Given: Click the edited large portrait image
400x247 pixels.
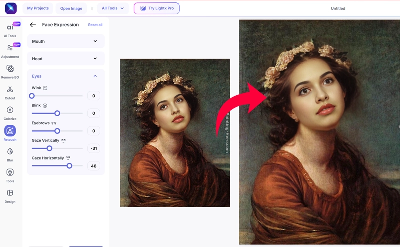Looking at the screenshot, I should point(319,132).
